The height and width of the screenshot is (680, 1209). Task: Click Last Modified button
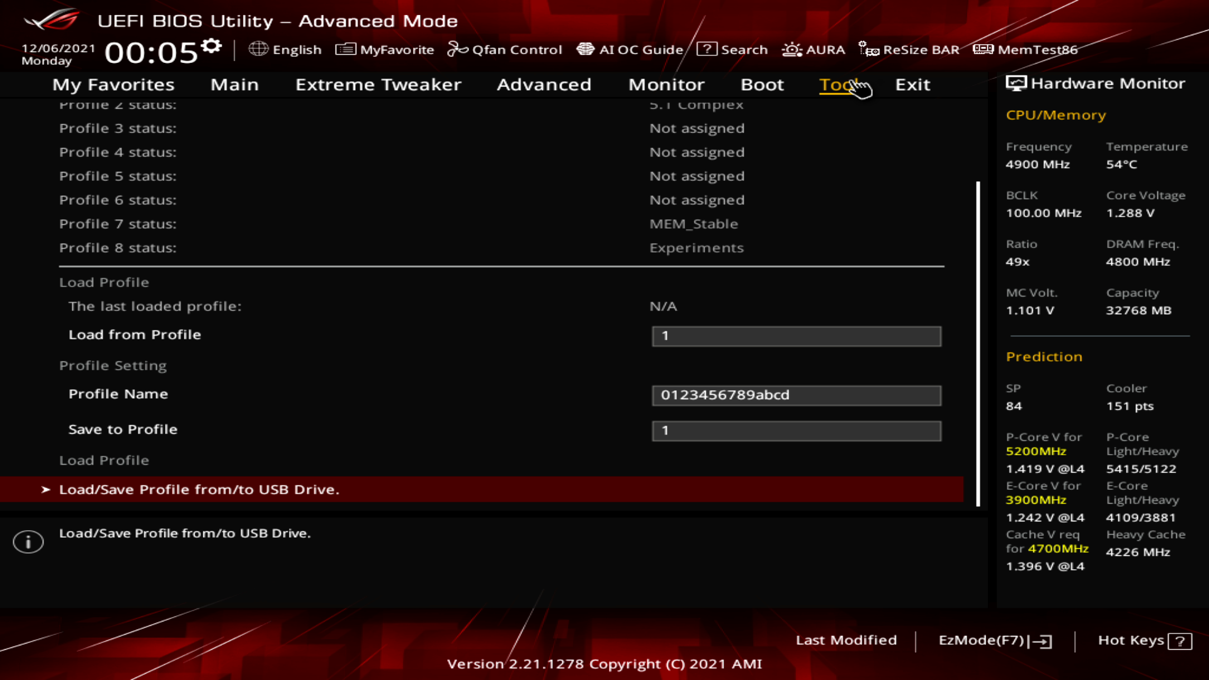[x=846, y=640]
